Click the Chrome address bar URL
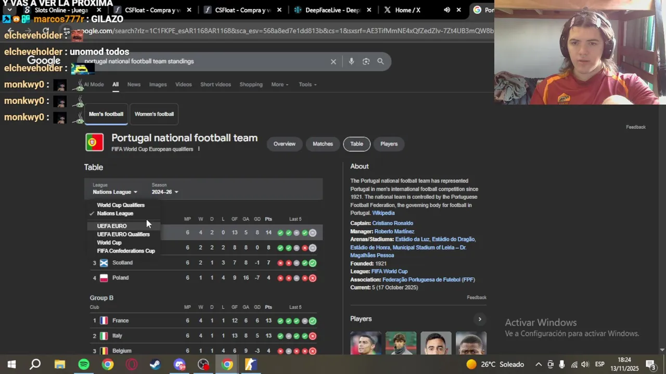 [286, 31]
